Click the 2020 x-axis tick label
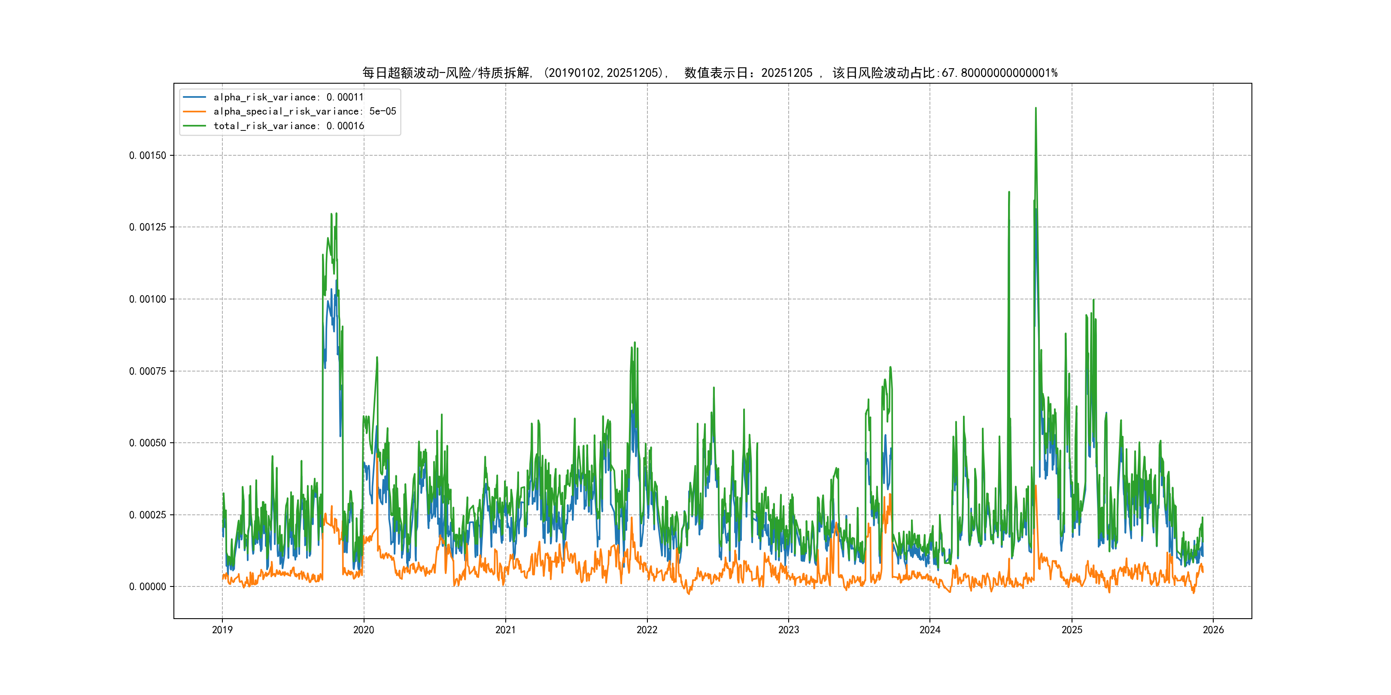 pos(363,630)
